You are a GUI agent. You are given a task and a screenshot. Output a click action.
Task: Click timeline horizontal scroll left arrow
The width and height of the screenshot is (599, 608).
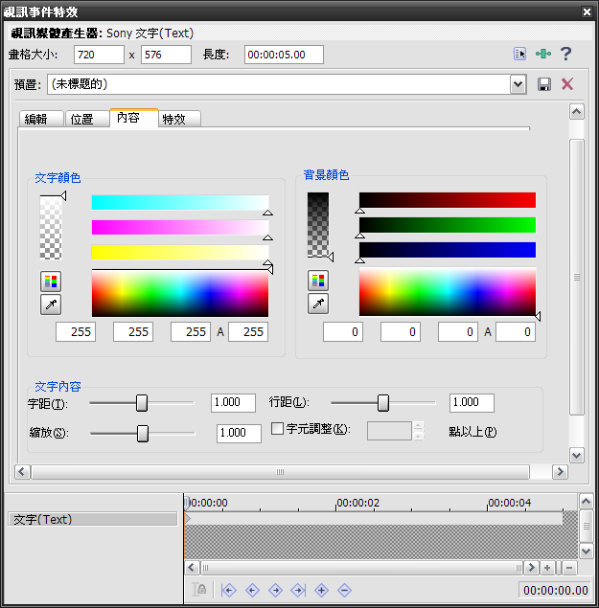click(x=192, y=568)
